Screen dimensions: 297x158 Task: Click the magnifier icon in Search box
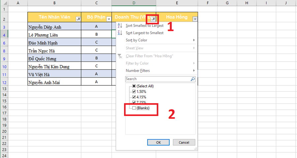[193, 79]
